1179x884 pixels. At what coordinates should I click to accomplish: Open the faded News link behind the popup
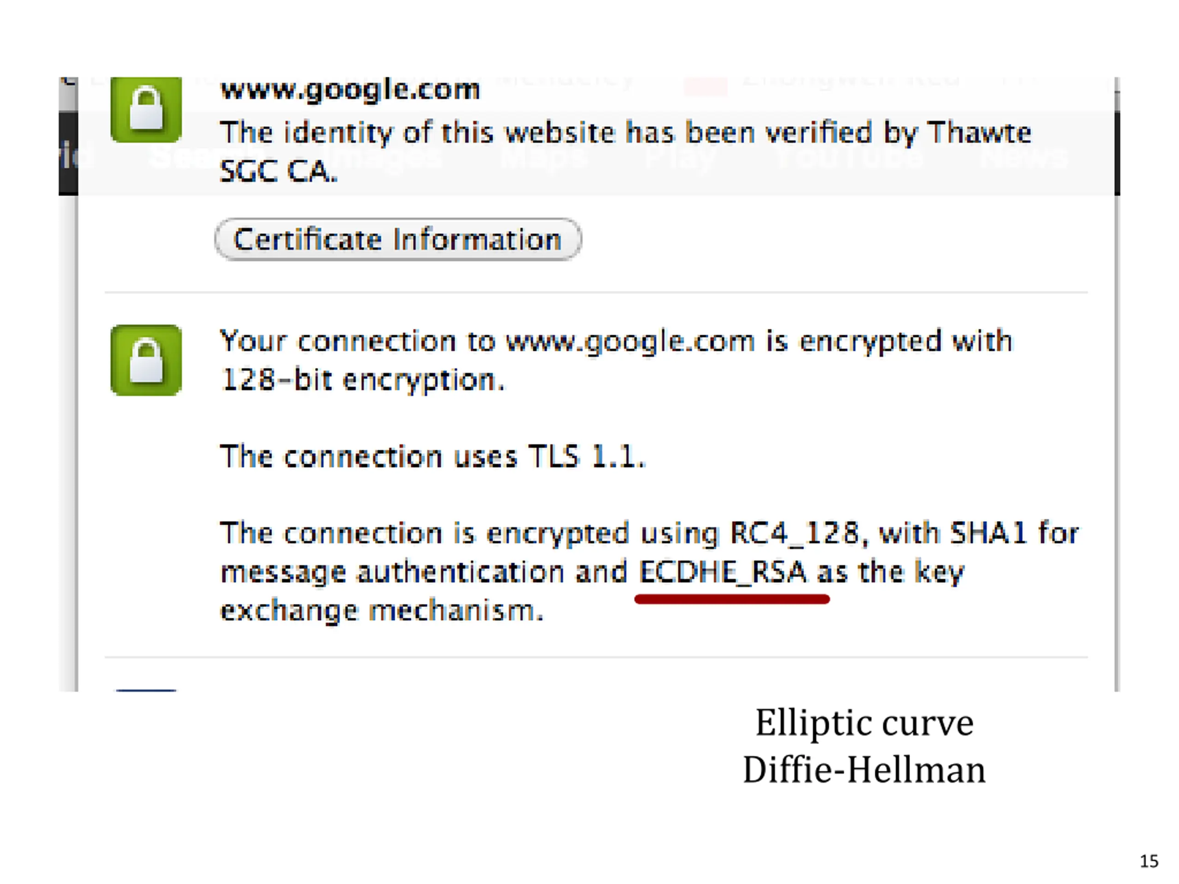(1024, 156)
